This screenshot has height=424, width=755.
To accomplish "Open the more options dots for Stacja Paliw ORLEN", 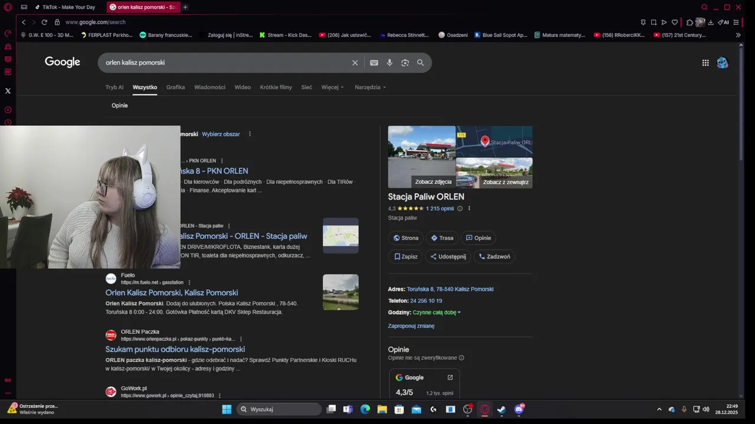I will tap(469, 208).
